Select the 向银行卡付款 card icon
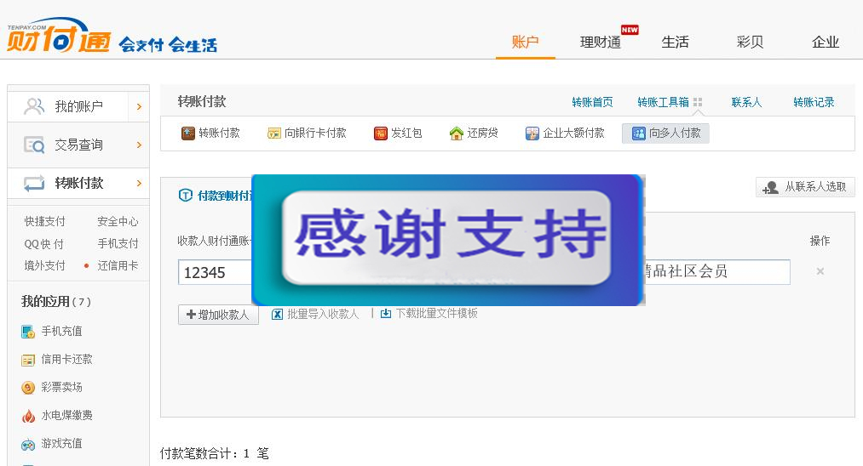 click(274, 134)
